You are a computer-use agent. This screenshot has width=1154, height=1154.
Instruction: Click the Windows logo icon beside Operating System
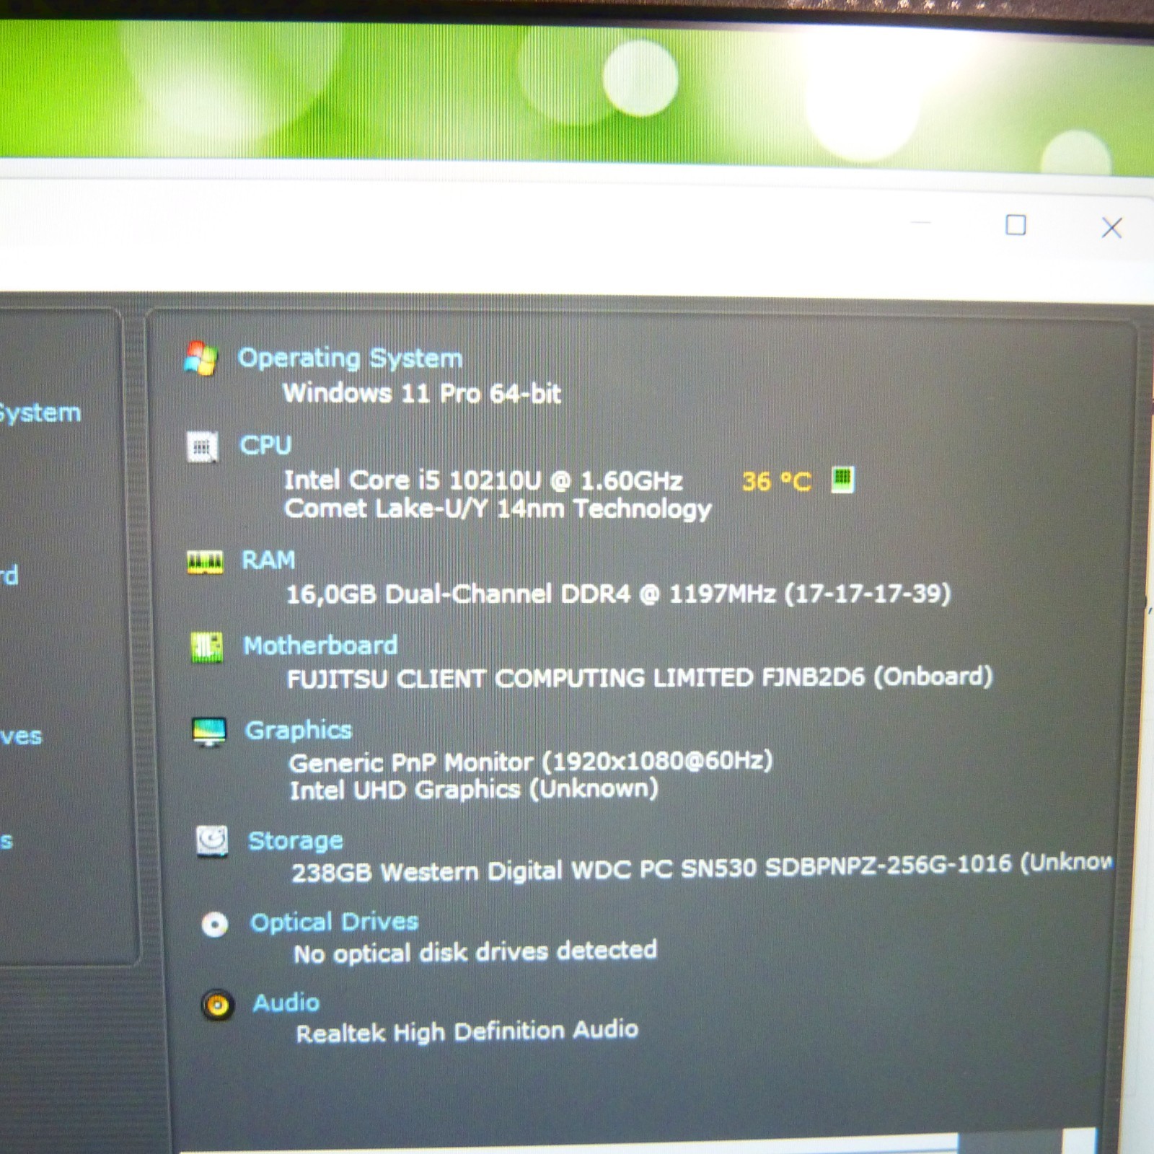tap(201, 358)
